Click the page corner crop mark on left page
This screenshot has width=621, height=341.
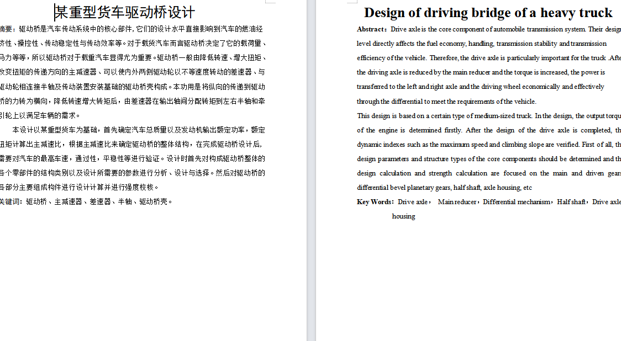(x=270, y=2)
